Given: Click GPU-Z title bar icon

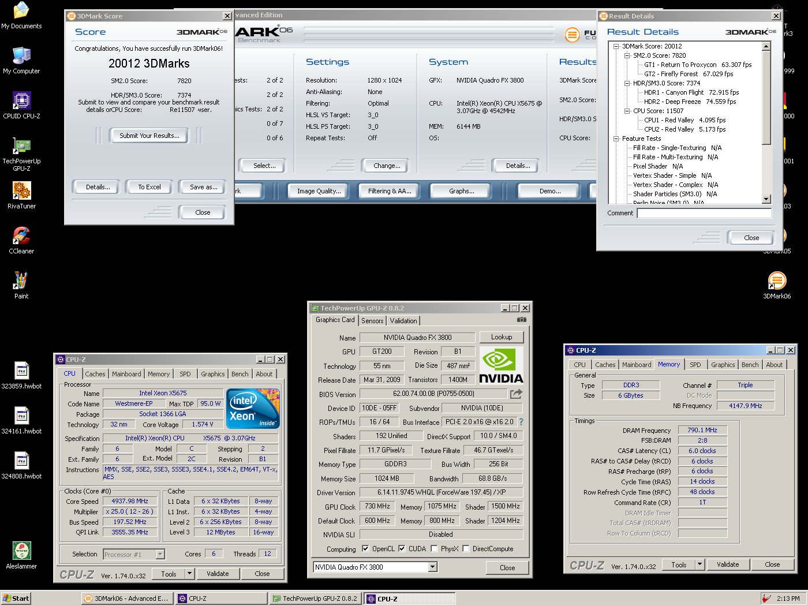Looking at the screenshot, I should 315,308.
